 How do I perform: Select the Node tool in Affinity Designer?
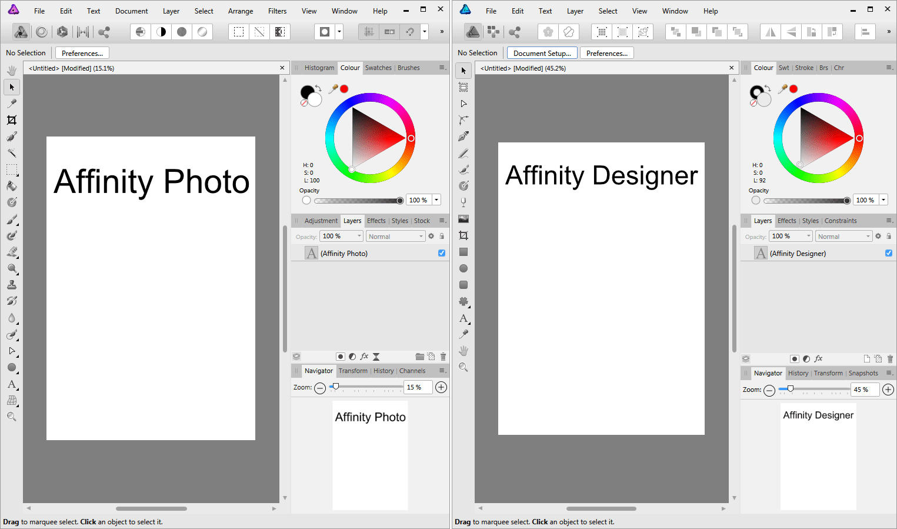(x=463, y=103)
